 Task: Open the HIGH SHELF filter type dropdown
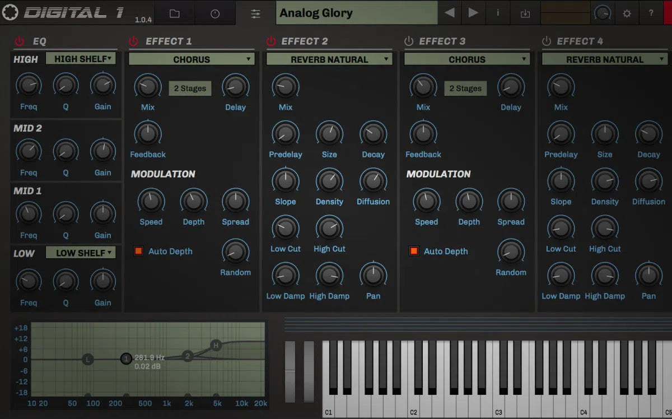coord(81,59)
